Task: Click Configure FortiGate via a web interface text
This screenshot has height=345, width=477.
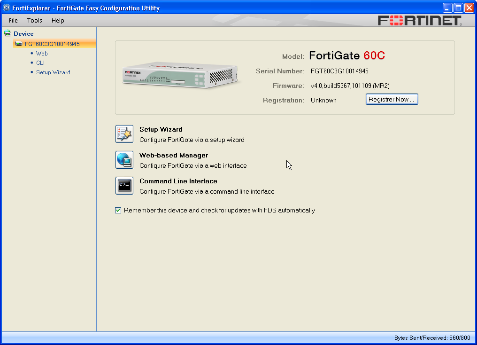Action: (193, 165)
